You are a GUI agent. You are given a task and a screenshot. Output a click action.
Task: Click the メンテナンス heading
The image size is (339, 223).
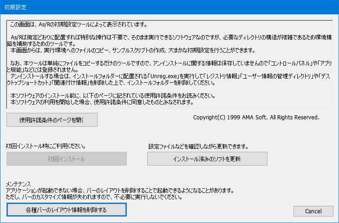click(x=20, y=184)
